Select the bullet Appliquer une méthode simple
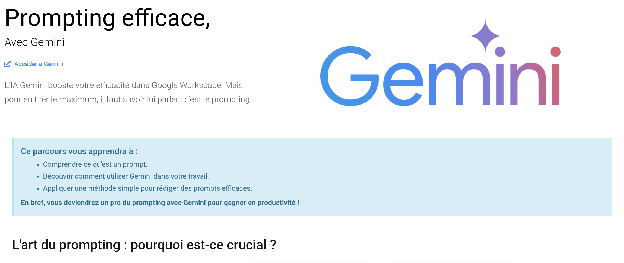The height and width of the screenshot is (263, 624). [x=147, y=188]
